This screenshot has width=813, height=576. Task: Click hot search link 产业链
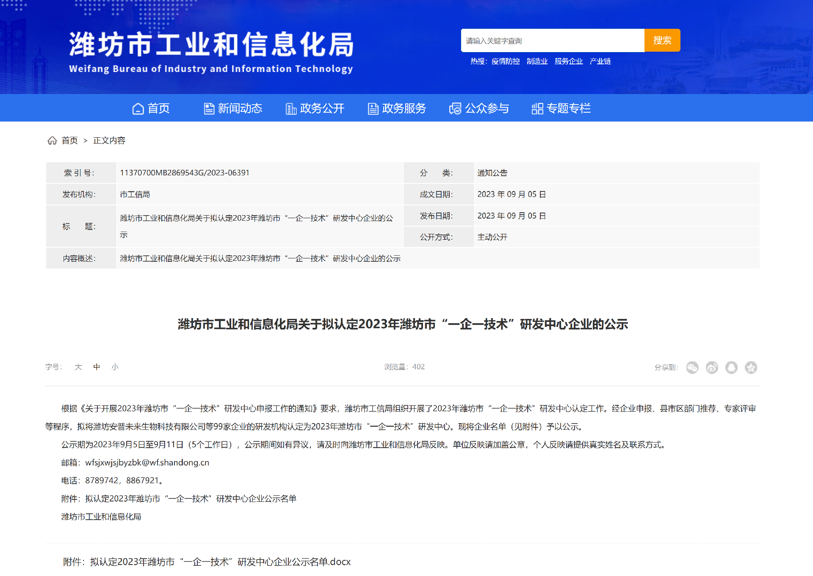(600, 61)
